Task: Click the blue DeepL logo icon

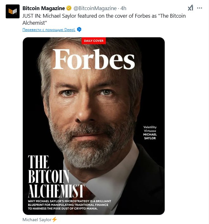Action: click(79, 29)
